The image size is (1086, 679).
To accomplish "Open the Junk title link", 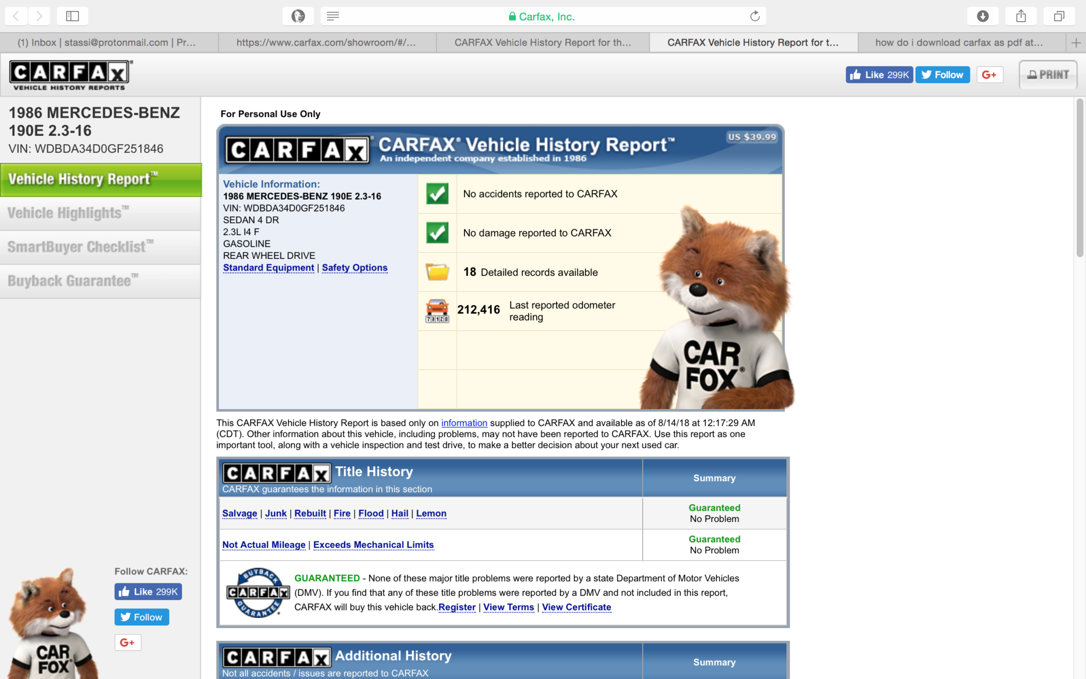I will pos(276,513).
